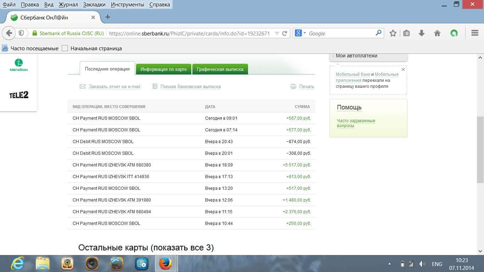Screen dimensions: 484x272
Task: Click the green circular addon icon
Action: pyautogui.click(x=454, y=33)
